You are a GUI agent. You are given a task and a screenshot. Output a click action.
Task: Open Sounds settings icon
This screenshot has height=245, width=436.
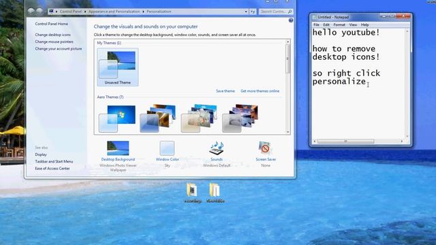point(217,148)
